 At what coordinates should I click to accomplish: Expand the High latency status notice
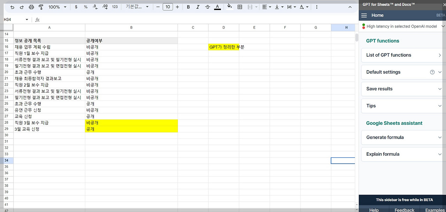[443, 26]
